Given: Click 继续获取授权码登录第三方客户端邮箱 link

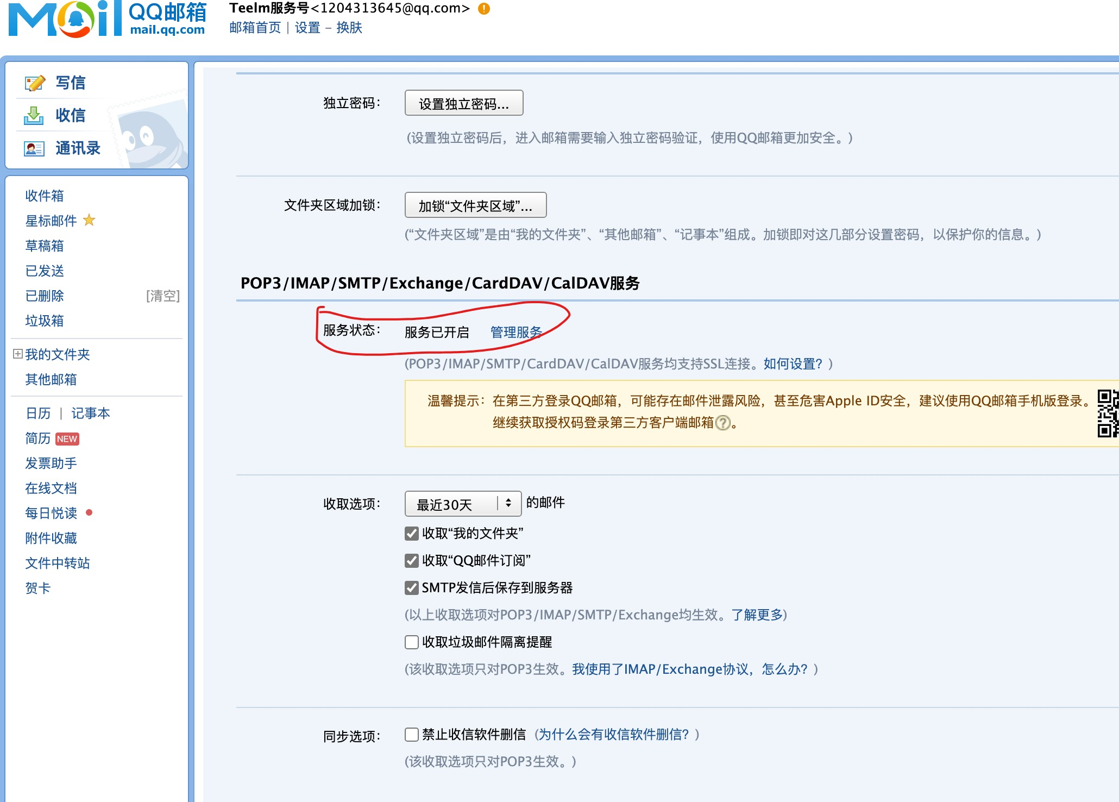Looking at the screenshot, I should (603, 422).
